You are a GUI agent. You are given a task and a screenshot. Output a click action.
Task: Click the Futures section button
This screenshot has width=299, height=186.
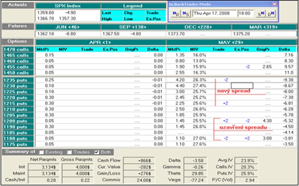pos(18,26)
